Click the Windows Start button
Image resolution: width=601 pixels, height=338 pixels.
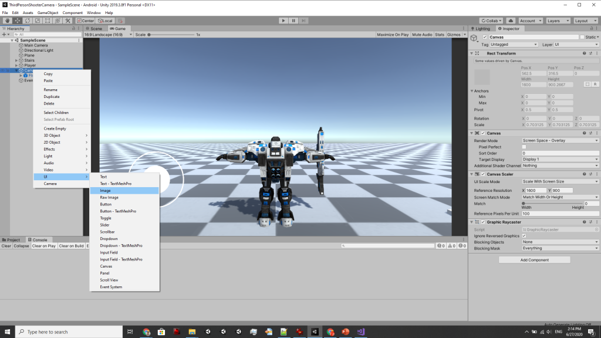[7, 332]
